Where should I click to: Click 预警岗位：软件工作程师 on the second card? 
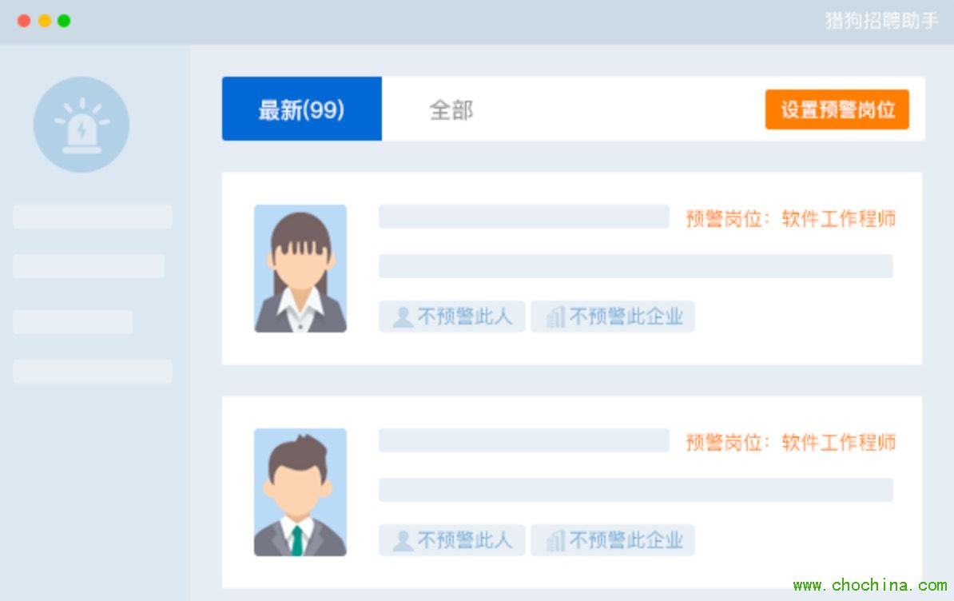click(x=790, y=442)
